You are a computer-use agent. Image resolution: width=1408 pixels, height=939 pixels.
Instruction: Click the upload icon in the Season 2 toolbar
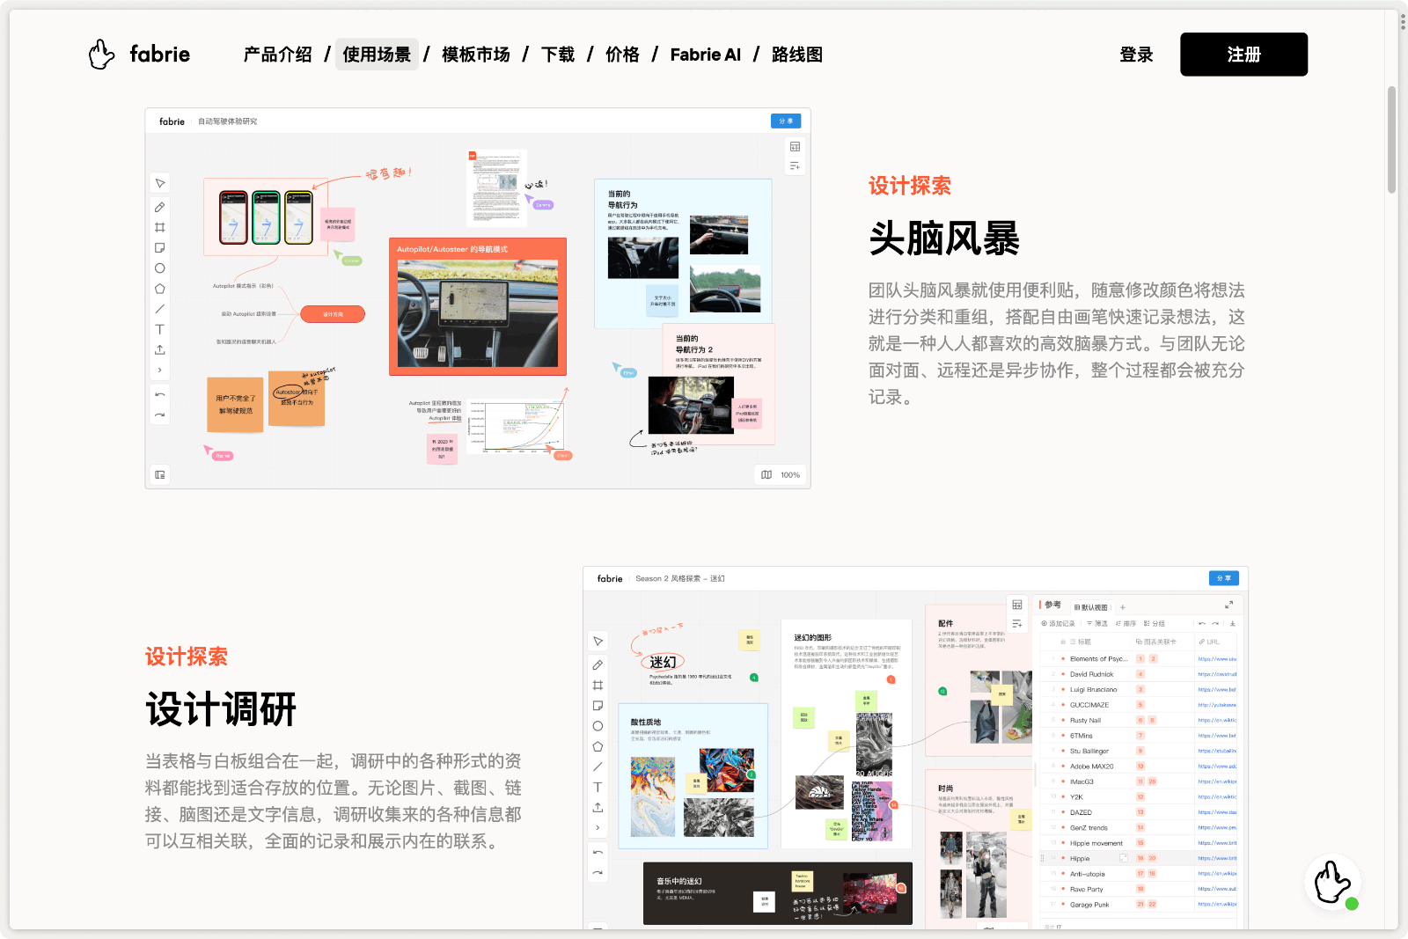[598, 807]
